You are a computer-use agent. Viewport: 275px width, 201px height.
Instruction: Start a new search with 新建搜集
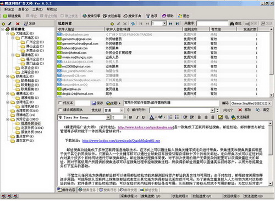coord(12,16)
